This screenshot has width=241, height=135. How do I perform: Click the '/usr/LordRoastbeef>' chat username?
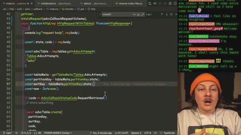click(x=204, y=41)
